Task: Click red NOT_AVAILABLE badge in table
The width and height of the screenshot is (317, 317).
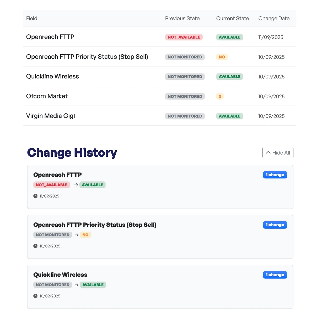Action: pyautogui.click(x=184, y=37)
